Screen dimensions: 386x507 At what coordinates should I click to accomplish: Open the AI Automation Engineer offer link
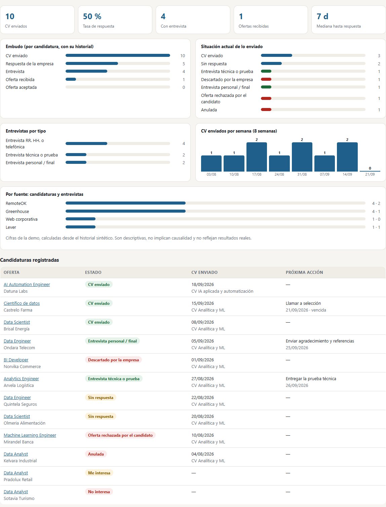27,285
